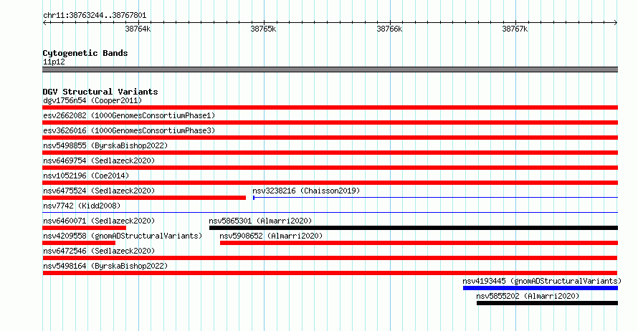Click the red bar under nsv6472546

point(330,258)
